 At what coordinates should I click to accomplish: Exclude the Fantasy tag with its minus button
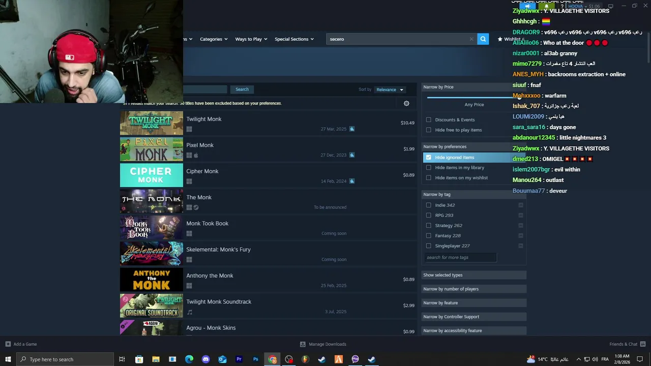point(521,236)
